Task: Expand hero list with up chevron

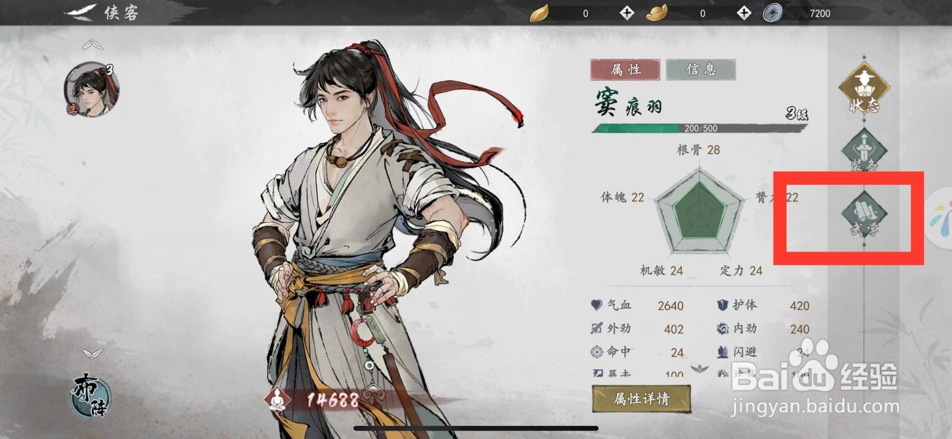Action: click(93, 45)
